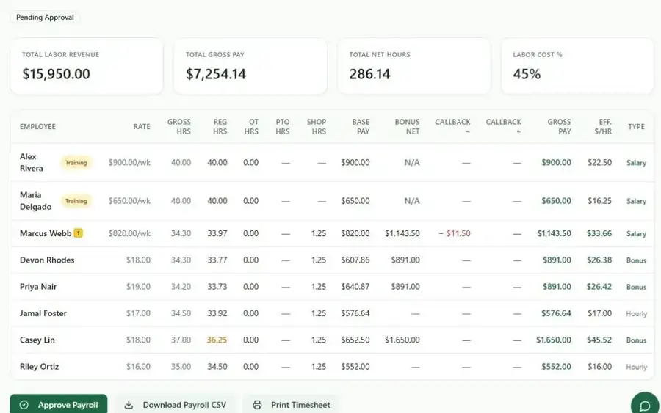Screen dimensions: 661x413
Task: Select employee name Alex Rivera
Action: tap(31, 163)
